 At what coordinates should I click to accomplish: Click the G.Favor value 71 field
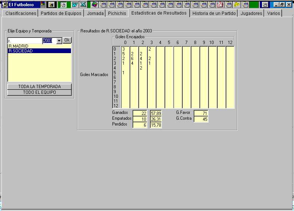point(201,114)
